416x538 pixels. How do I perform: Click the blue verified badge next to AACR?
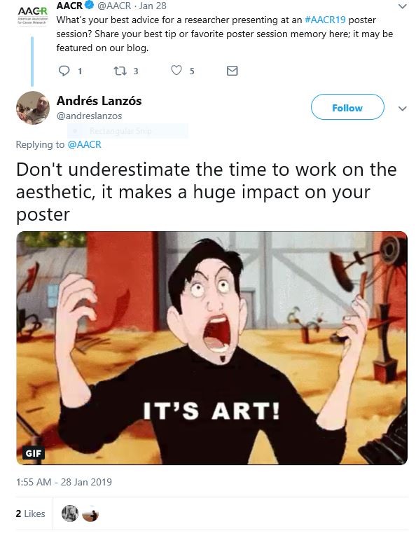coord(90,6)
